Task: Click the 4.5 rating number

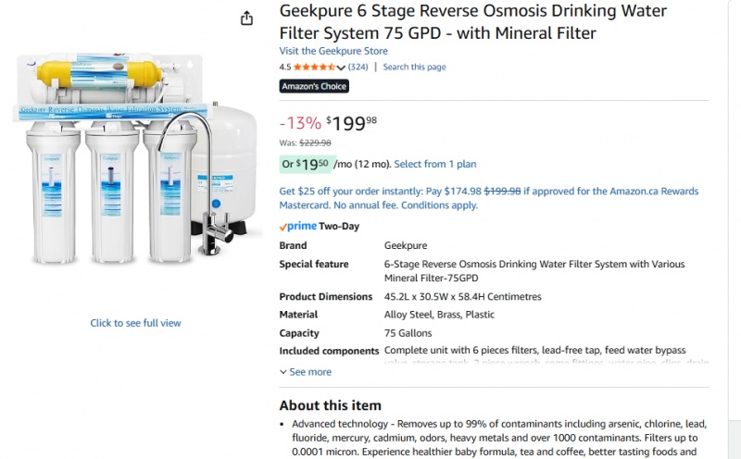Action: tap(285, 68)
